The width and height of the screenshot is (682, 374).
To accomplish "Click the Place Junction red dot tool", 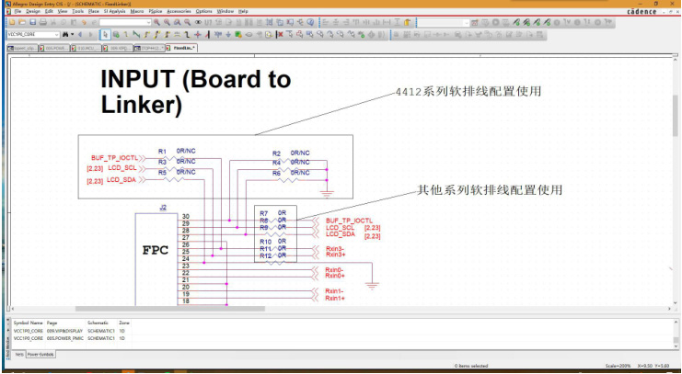I will click(198, 34).
